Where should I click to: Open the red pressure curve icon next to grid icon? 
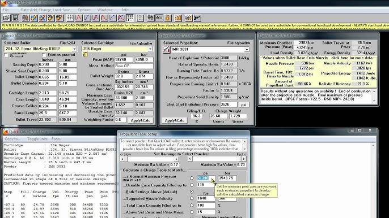pos(79,18)
